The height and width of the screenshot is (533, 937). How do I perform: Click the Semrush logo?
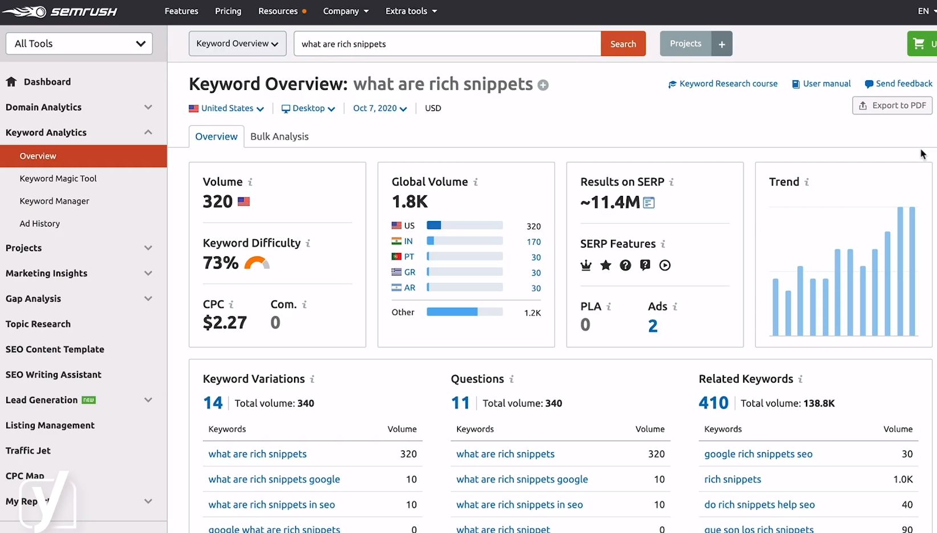[x=59, y=11]
